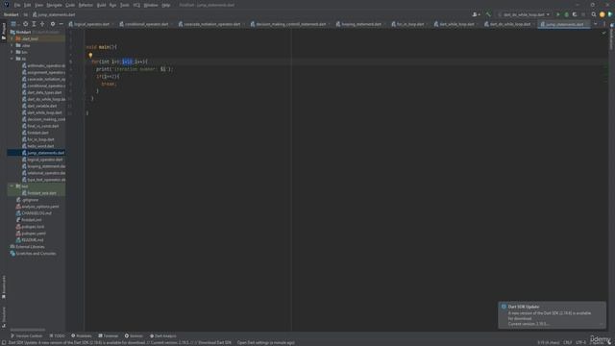Click the UTF-8 encoding indicator

point(580,342)
